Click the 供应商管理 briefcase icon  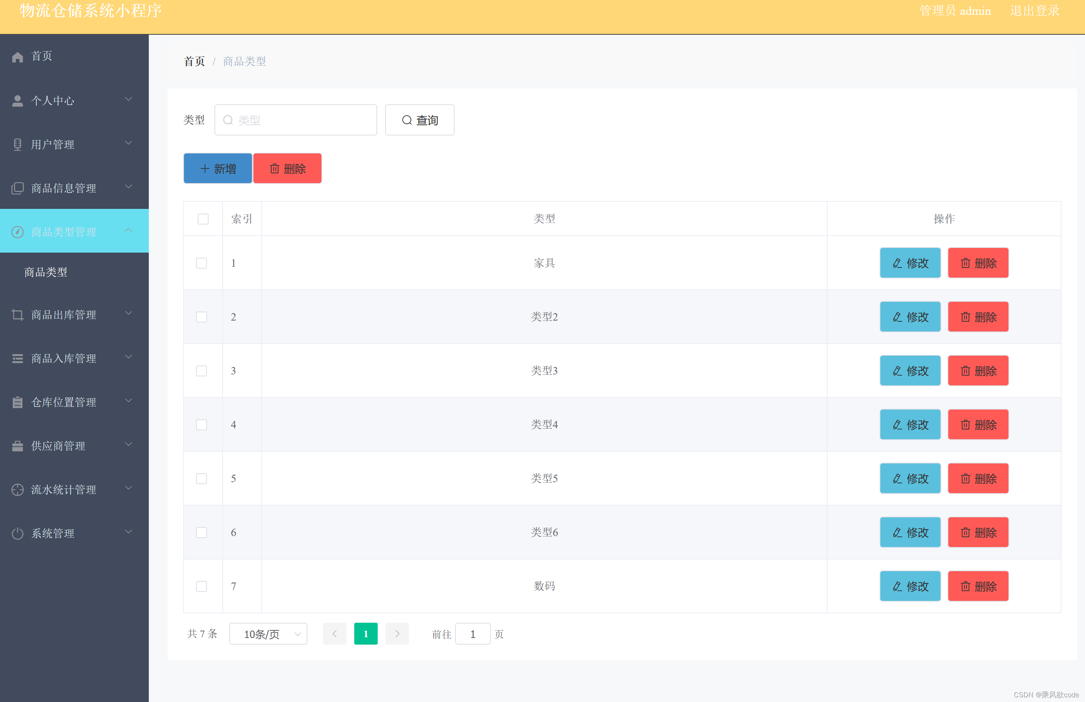pos(17,446)
